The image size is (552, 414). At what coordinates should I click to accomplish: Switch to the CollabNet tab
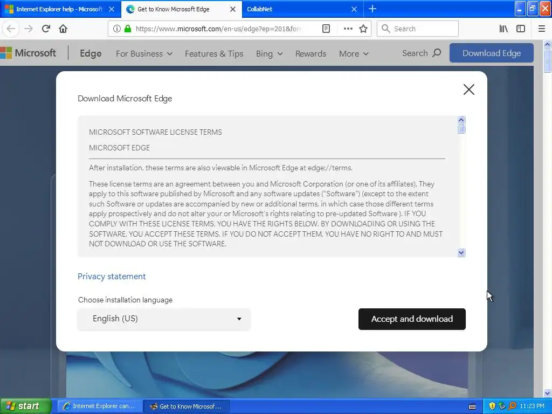click(x=303, y=9)
